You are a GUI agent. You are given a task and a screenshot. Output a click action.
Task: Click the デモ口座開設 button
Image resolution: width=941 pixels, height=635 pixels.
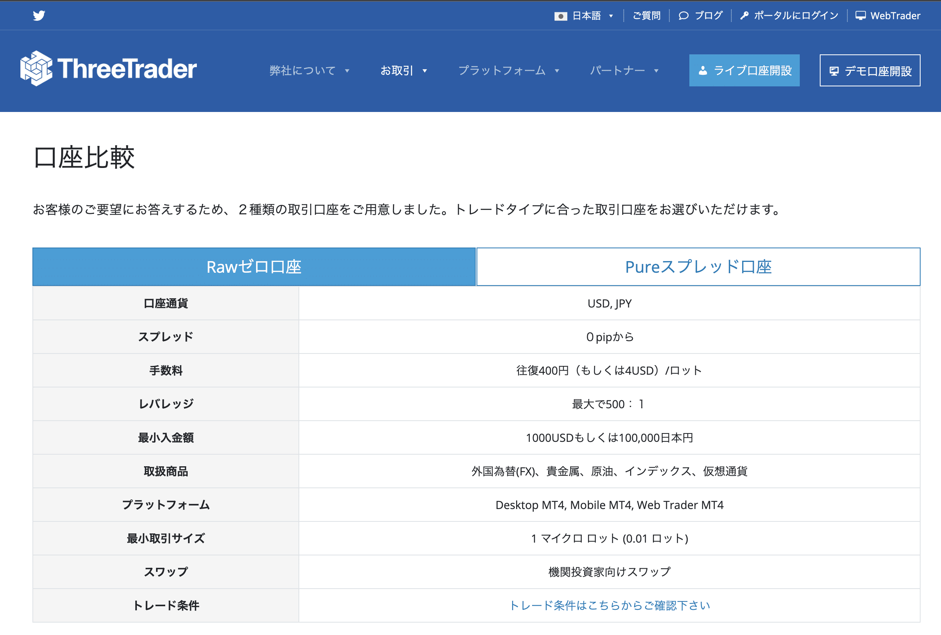coord(870,70)
